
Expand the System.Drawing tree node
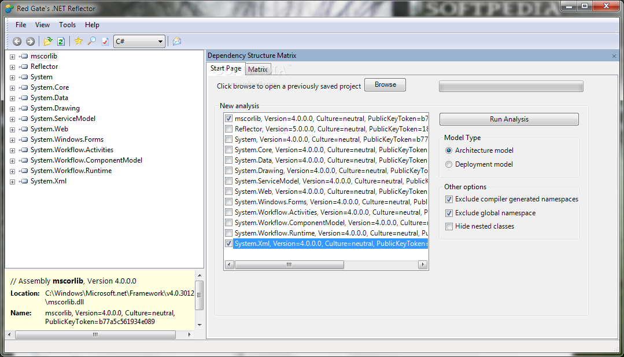12,109
